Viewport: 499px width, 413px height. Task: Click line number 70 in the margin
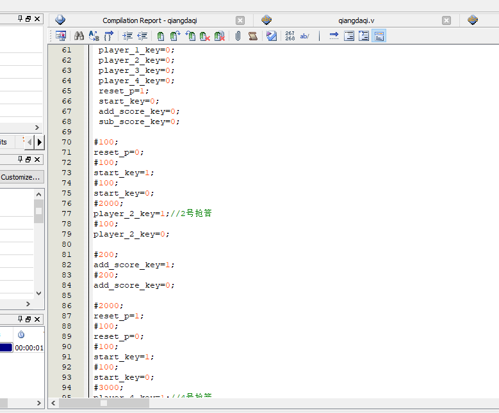coord(67,142)
